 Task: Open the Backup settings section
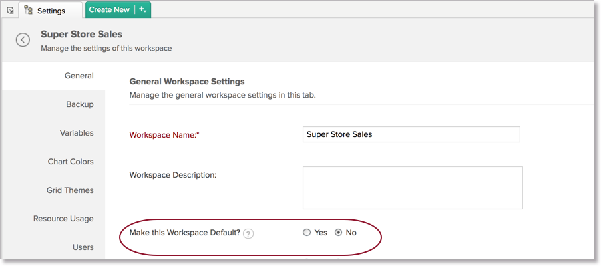[x=79, y=104]
